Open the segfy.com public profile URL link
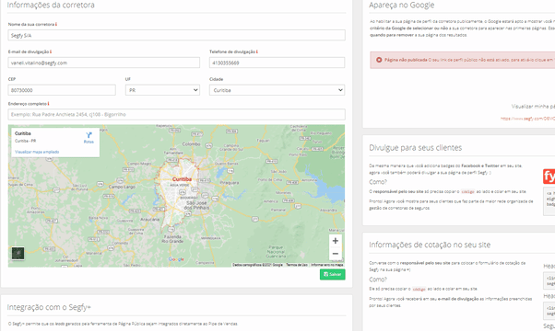Screen dimensions: 555x331 (527, 119)
